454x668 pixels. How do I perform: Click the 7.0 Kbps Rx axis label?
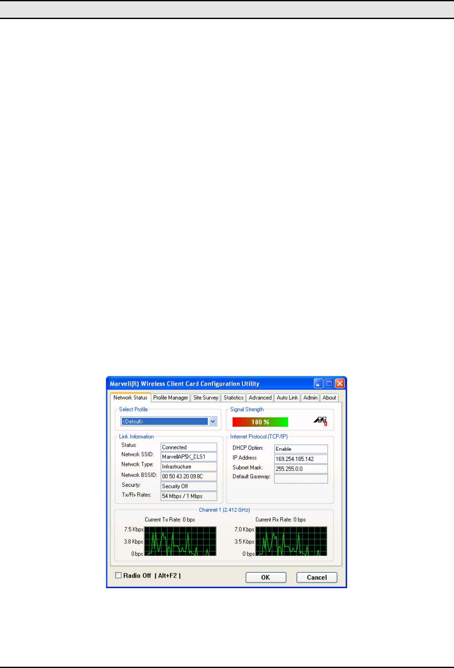pos(244,529)
